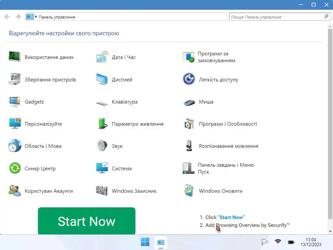Screen dimensions: 333x250
Task: Open the Використання даних icon
Action: pyautogui.click(x=14, y=57)
